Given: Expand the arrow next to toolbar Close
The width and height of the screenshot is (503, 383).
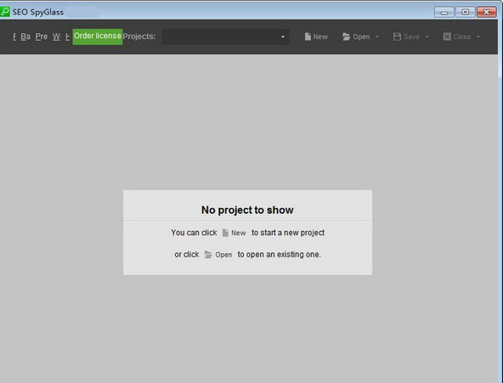Looking at the screenshot, I should pyautogui.click(x=478, y=37).
